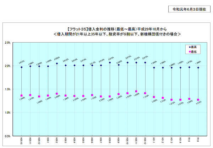This screenshot has width=213, height=148.
Task: Click the H29.10 x-axis label
Action: (21, 141)
